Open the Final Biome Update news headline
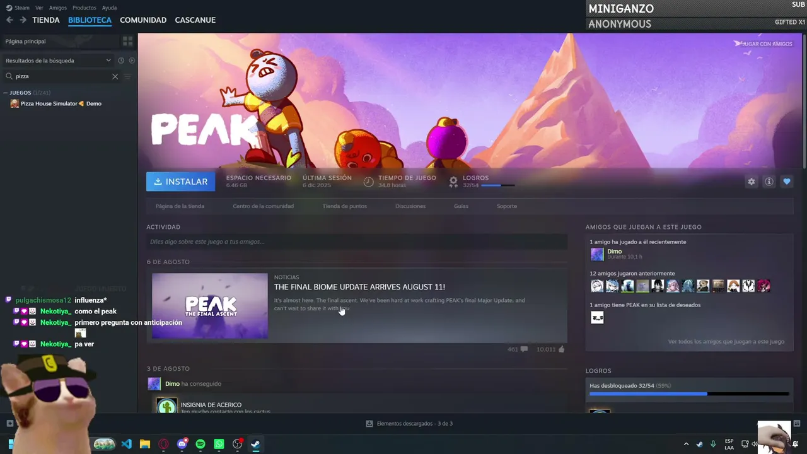The width and height of the screenshot is (807, 454). 359,287
